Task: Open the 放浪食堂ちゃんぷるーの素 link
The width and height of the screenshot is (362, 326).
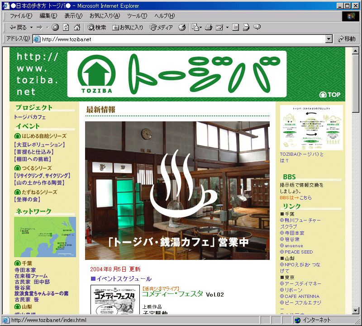Action: (42, 293)
